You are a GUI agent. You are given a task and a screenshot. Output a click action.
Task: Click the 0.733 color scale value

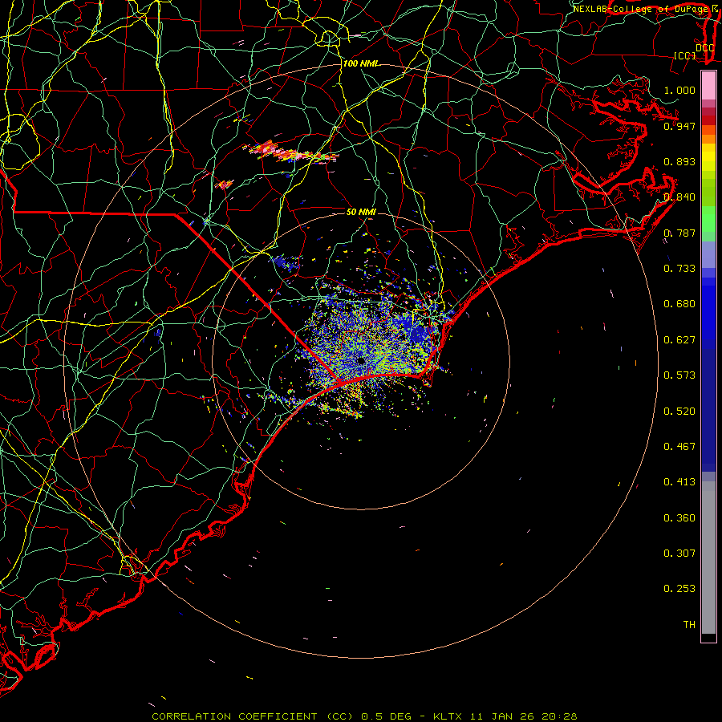679,269
